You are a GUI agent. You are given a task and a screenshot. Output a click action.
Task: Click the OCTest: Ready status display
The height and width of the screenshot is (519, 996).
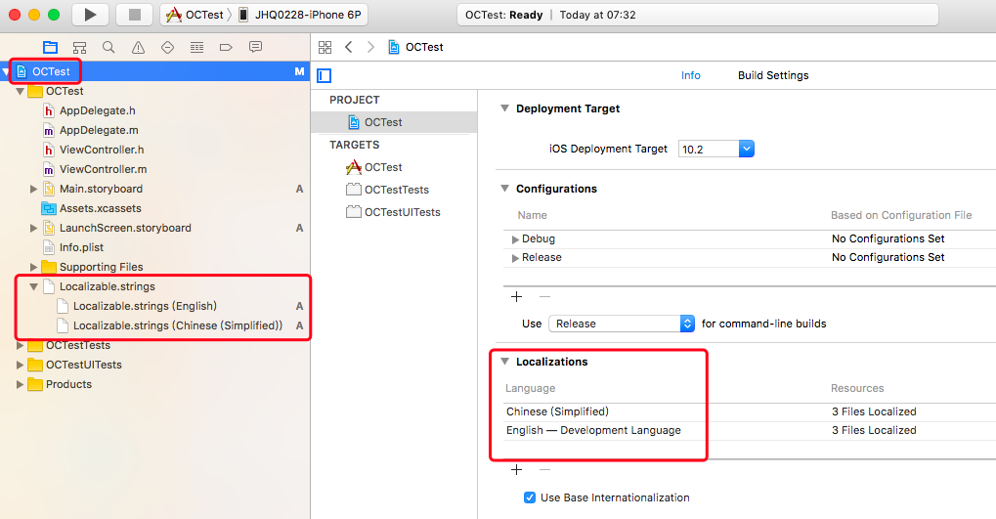coord(698,15)
